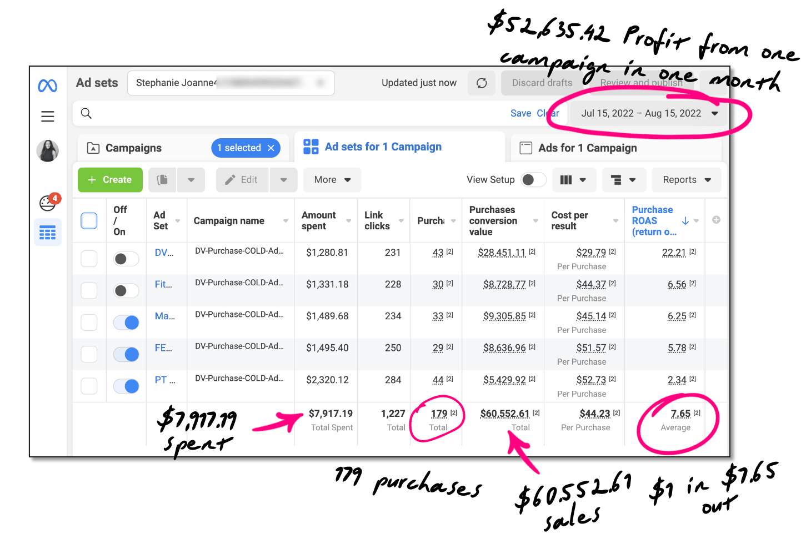Switch to Ads for 1 Campaign tab

pos(587,148)
